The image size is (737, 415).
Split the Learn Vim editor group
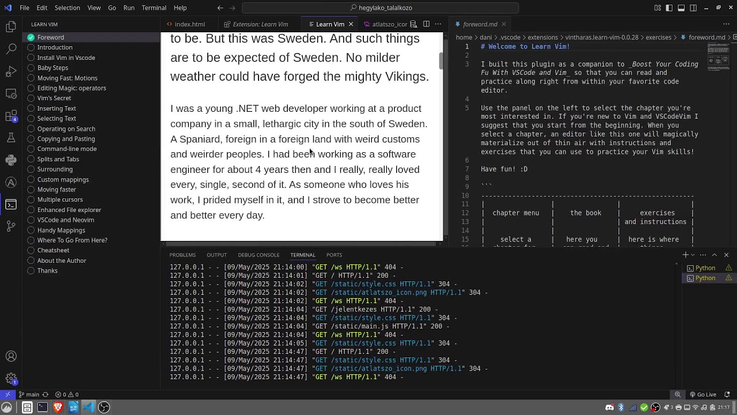click(426, 24)
